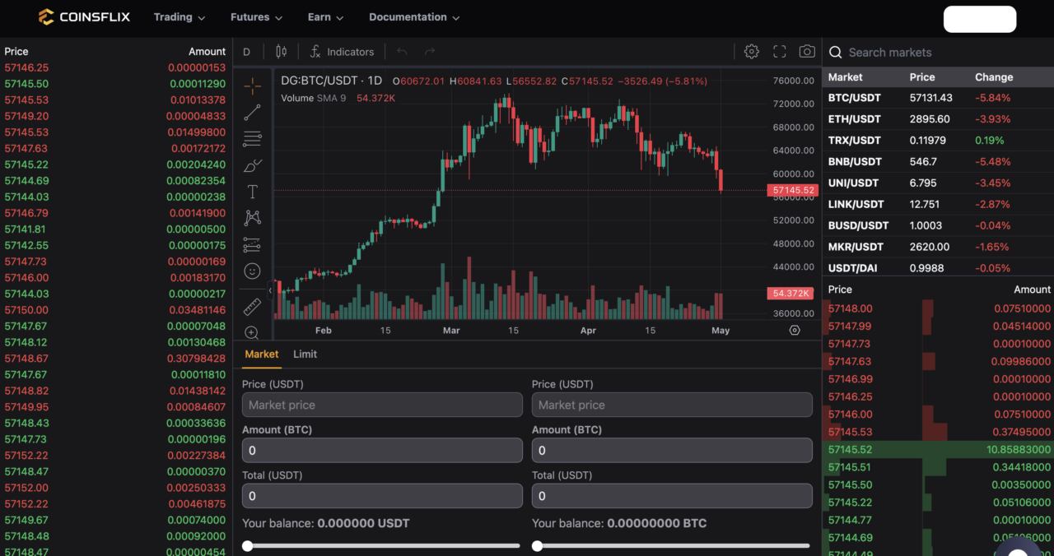This screenshot has width=1054, height=556.
Task: Switch to the Market order tab
Action: pos(262,354)
